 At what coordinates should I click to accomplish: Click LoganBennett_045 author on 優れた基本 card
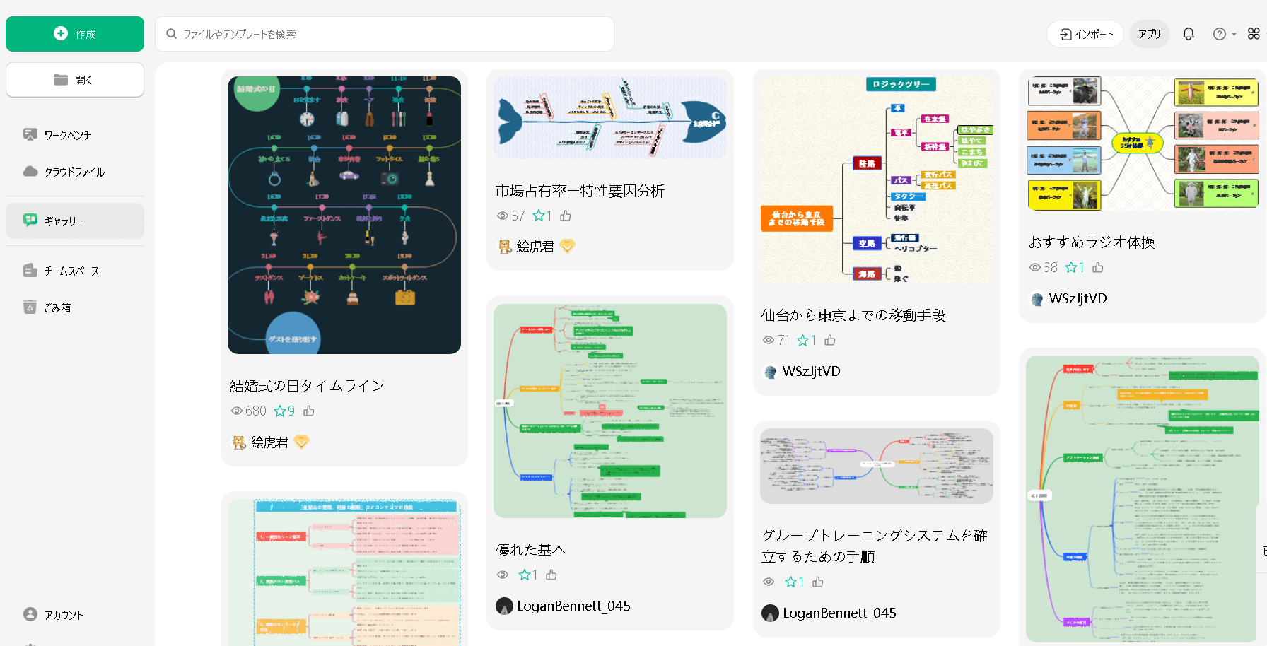pos(573,606)
